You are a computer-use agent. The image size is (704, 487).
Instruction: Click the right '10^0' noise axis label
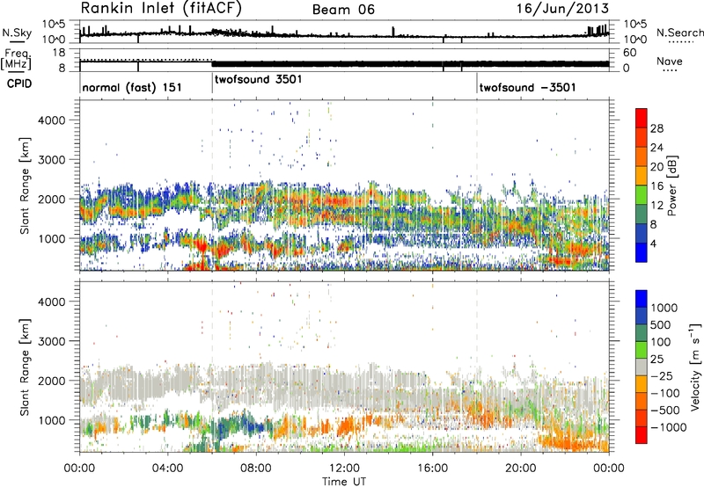tap(634, 40)
